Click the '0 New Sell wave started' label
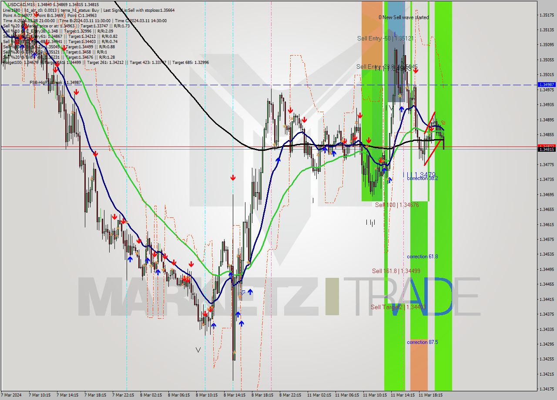557x400 pixels. [x=403, y=17]
